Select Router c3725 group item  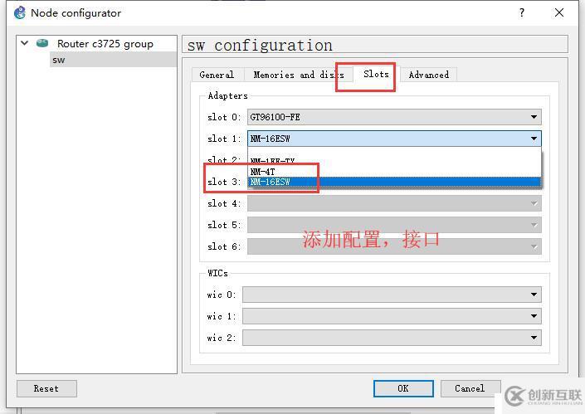[x=105, y=44]
